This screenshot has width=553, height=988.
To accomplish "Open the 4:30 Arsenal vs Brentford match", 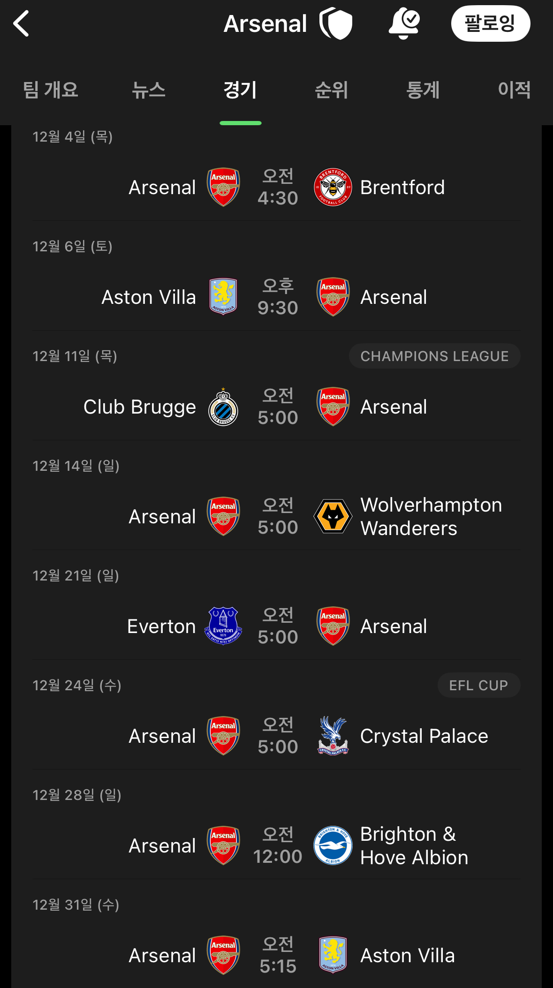I will point(278,188).
